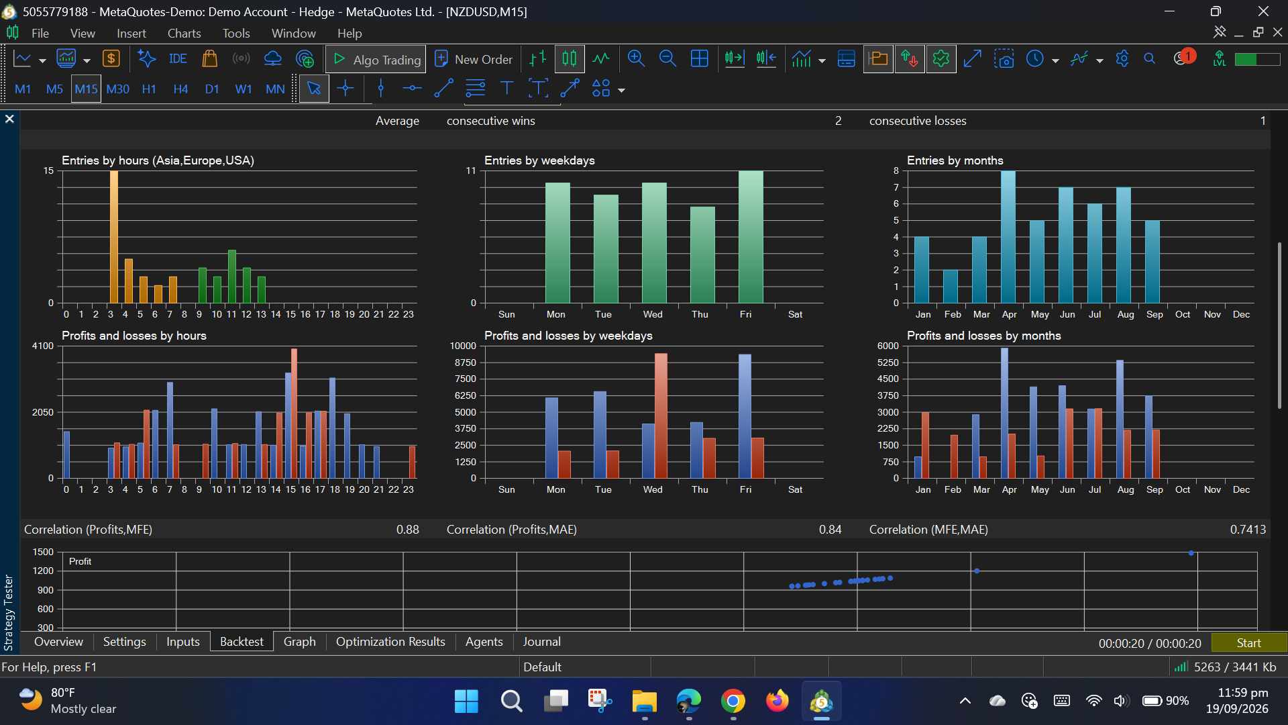Toggle bar chart mode
Image resolution: width=1288 pixels, height=725 pixels.
coord(537,59)
